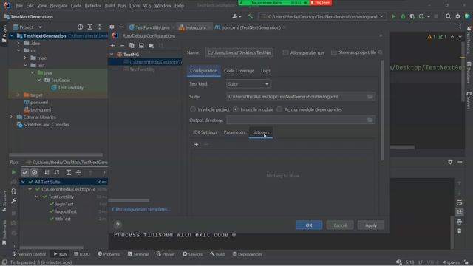
Task: Open testng.xml editor tab
Action: pos(194,27)
